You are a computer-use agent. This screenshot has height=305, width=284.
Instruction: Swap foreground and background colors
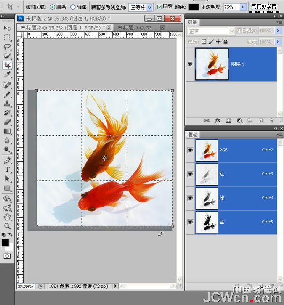tap(11, 235)
